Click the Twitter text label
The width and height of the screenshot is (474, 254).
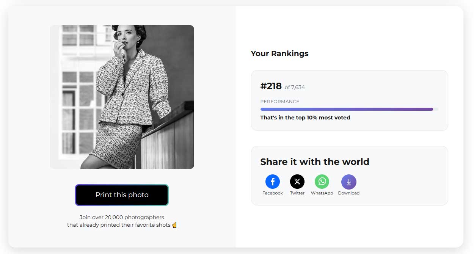click(x=297, y=193)
